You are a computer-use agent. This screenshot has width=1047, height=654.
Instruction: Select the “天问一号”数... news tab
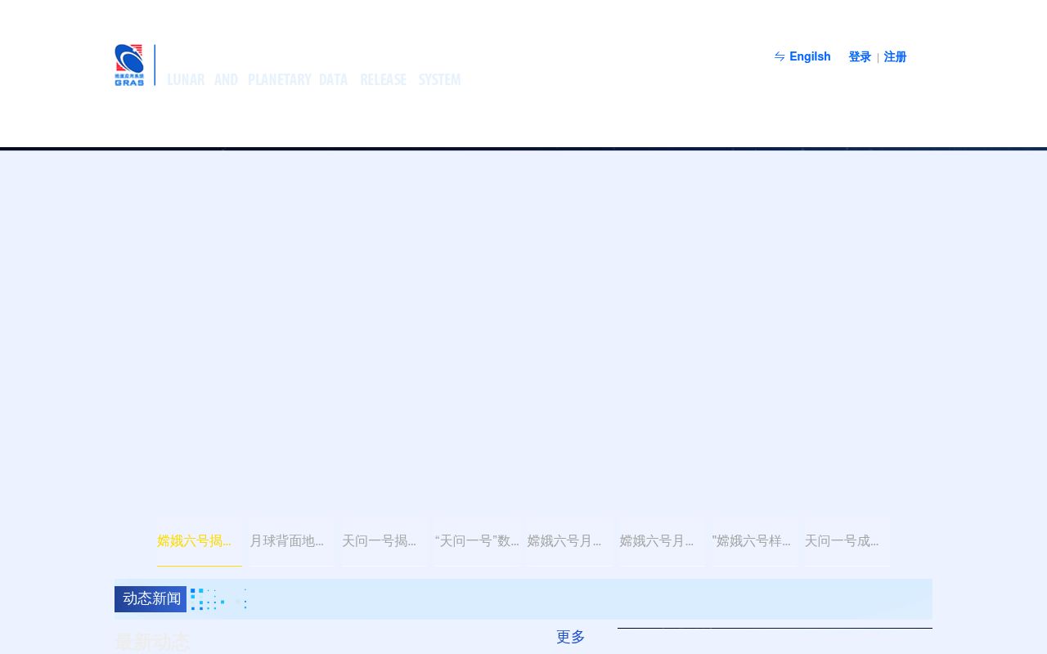pos(477,541)
